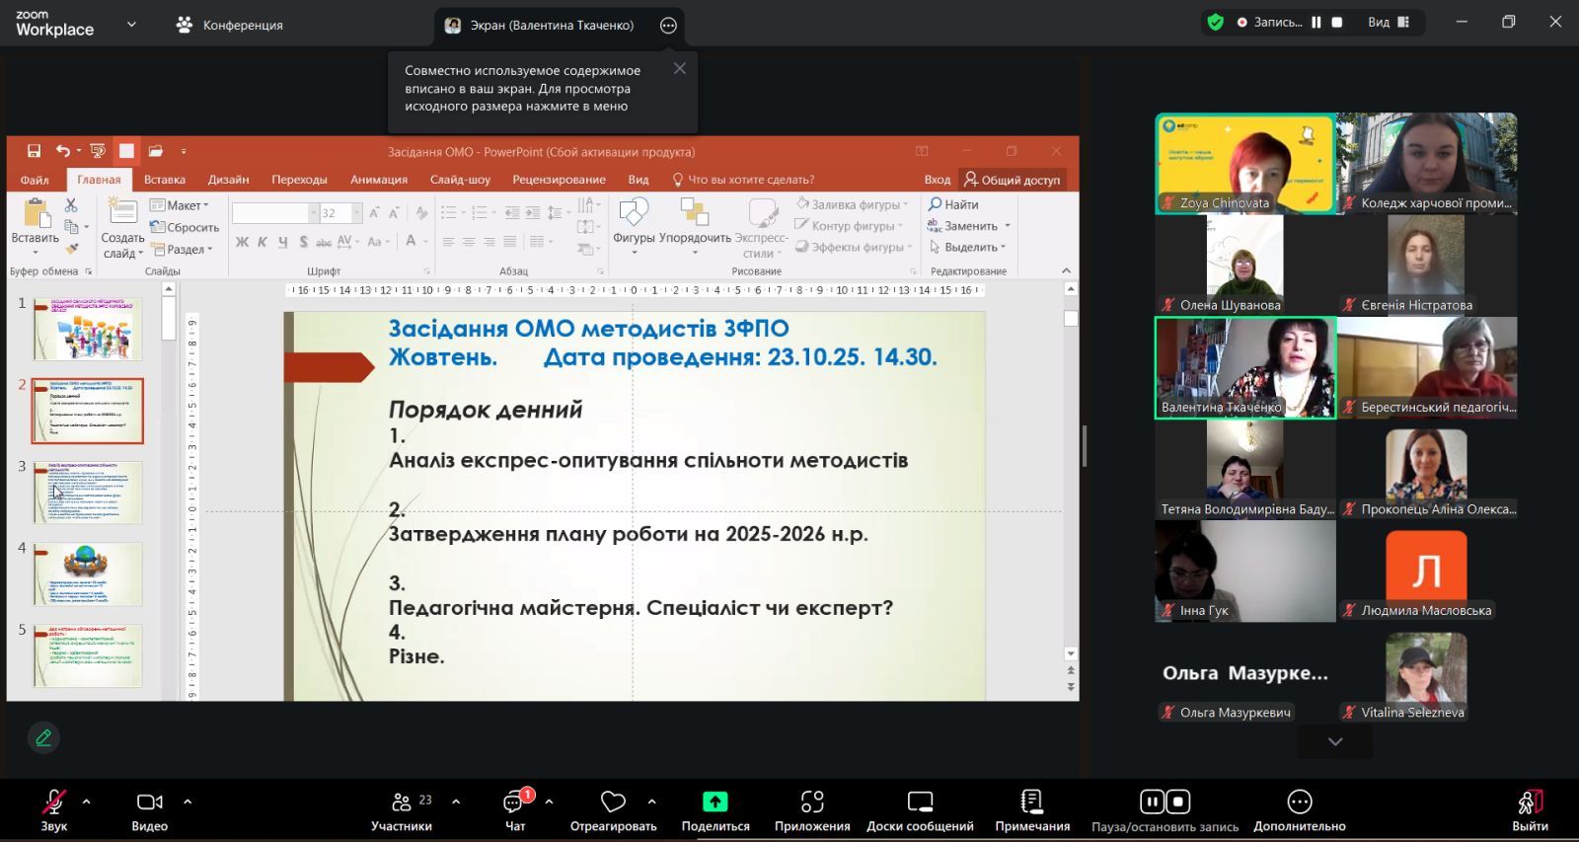
Task: Open the View layout menu
Action: (1388, 23)
